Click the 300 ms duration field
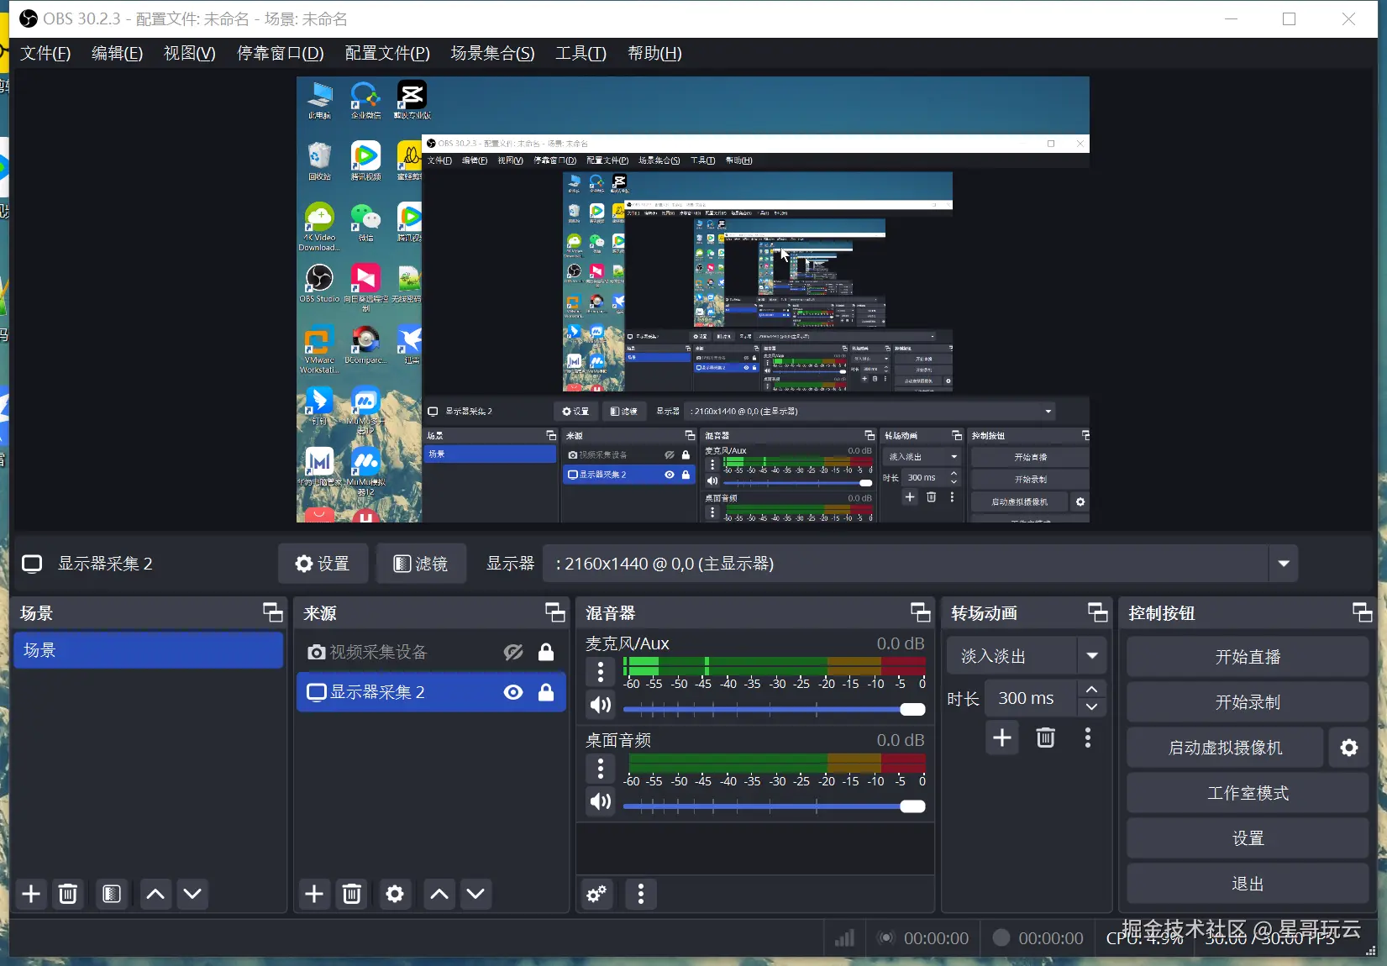Viewport: 1387px width, 966px height. (1031, 698)
